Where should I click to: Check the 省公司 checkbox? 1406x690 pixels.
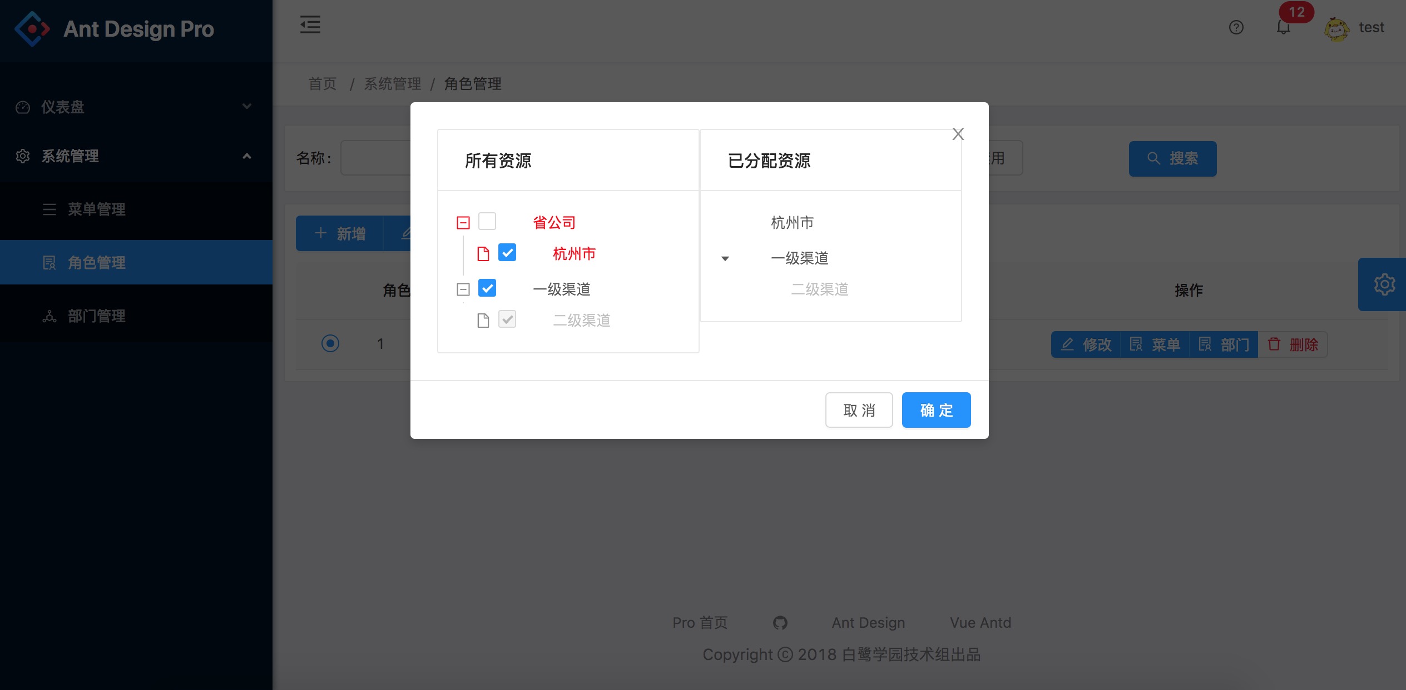tap(487, 222)
